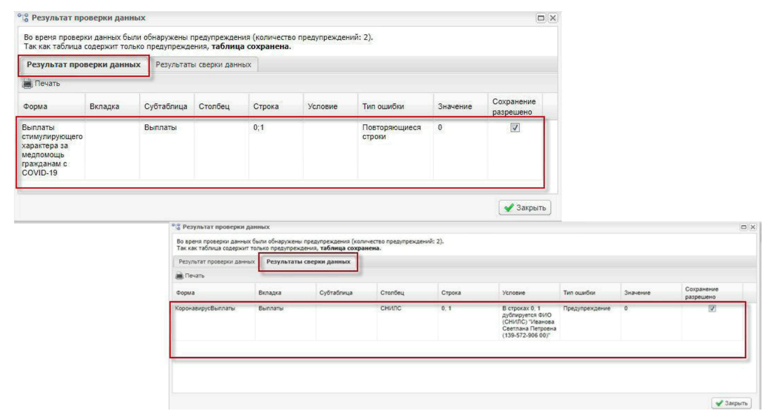Viewport: 777px width, 419px height.
Task: Click the Форма column header in the upper table
Action: (x=35, y=106)
